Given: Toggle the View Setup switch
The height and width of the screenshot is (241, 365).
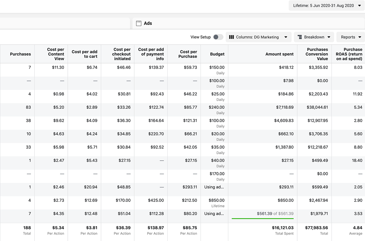Looking at the screenshot, I should tap(218, 37).
